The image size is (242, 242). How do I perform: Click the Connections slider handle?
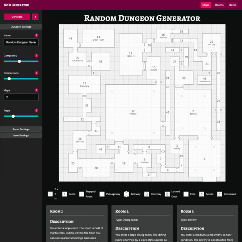(x=9, y=79)
